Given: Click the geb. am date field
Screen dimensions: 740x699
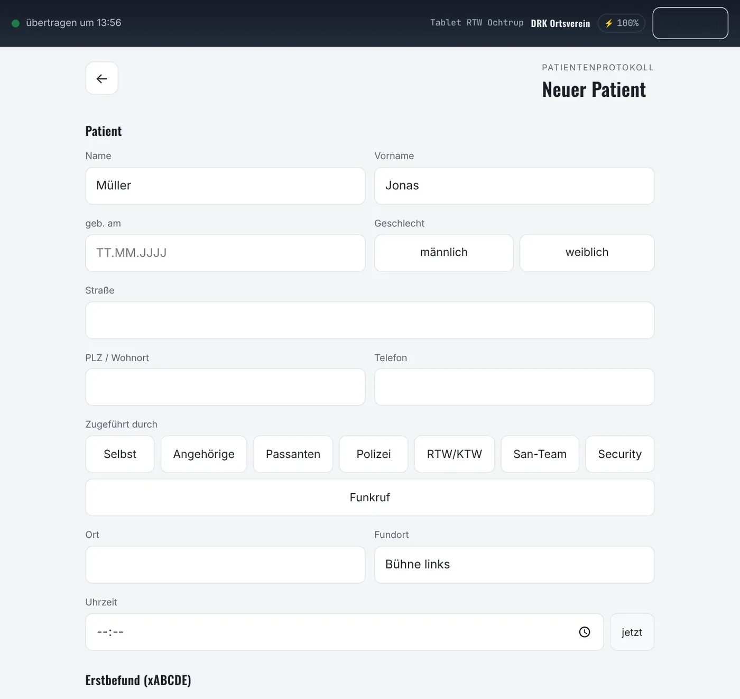Looking at the screenshot, I should 225,253.
